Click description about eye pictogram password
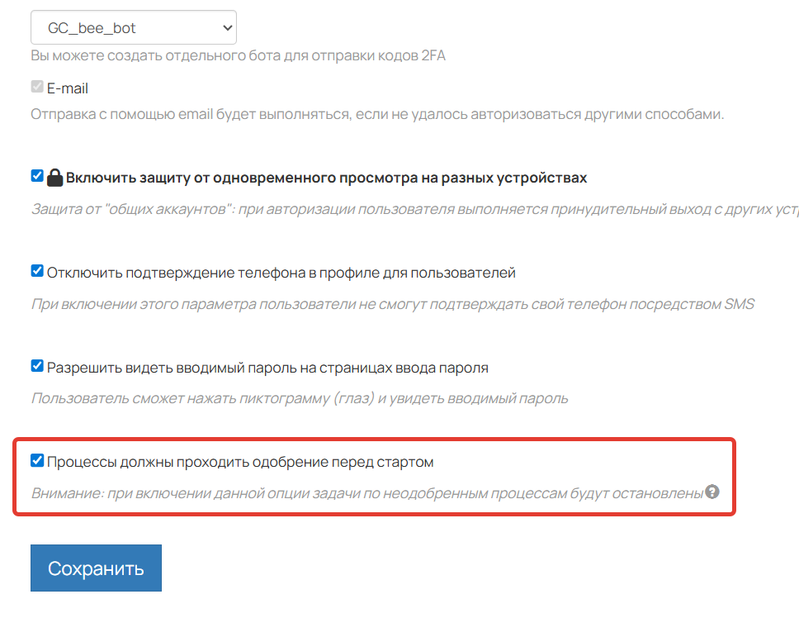799x618 pixels. click(x=300, y=398)
